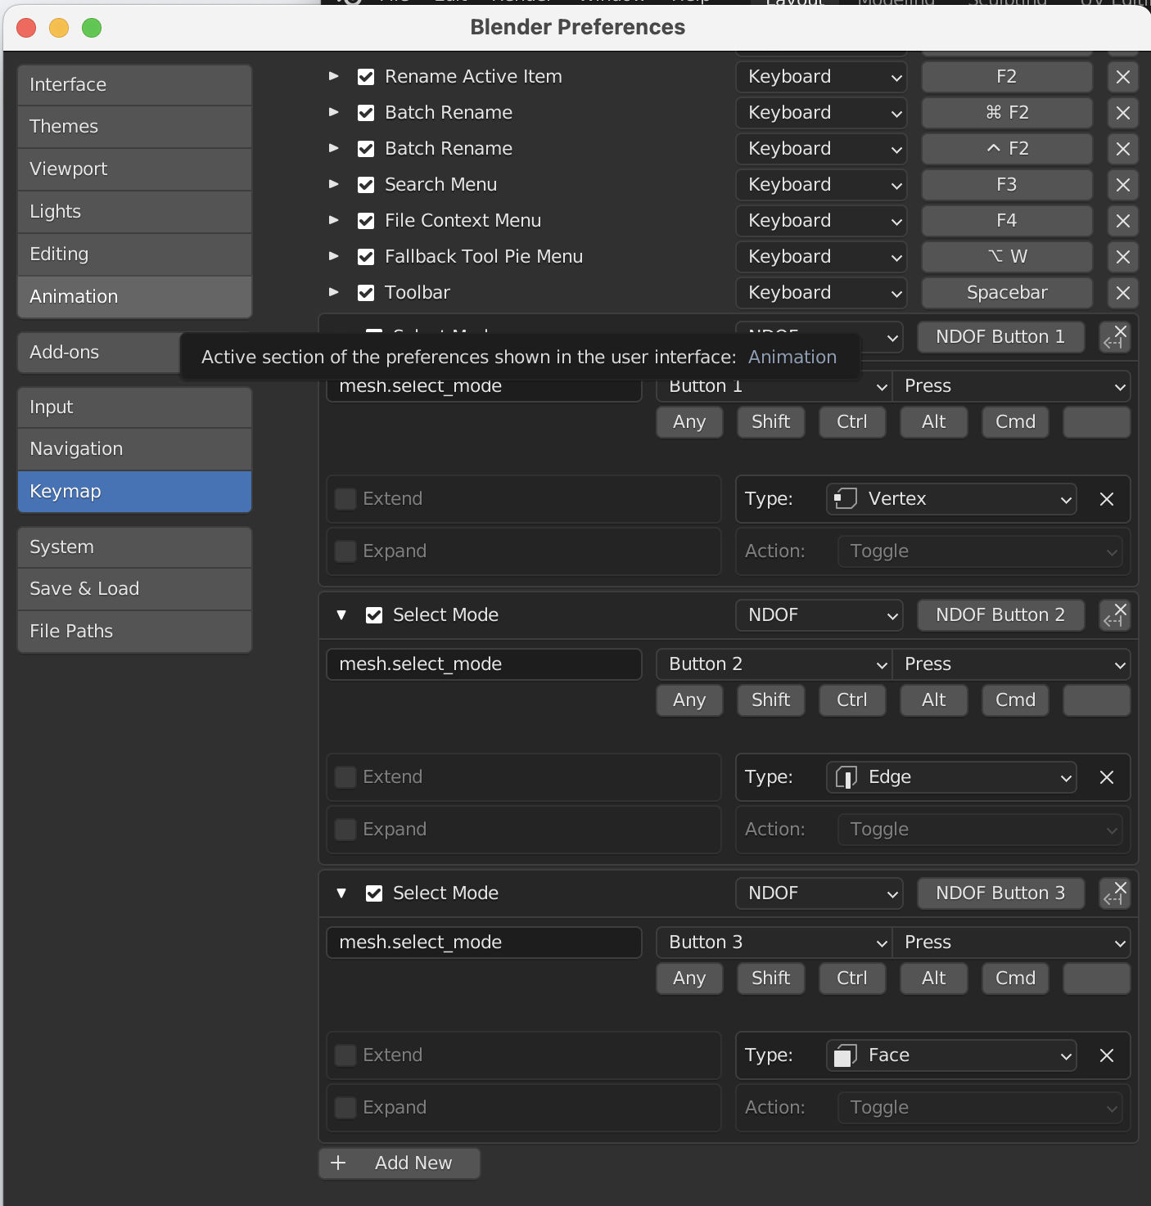Edit mesh.select_mode identifier for Button 3
Image resolution: width=1151 pixels, height=1206 pixels.
click(484, 943)
